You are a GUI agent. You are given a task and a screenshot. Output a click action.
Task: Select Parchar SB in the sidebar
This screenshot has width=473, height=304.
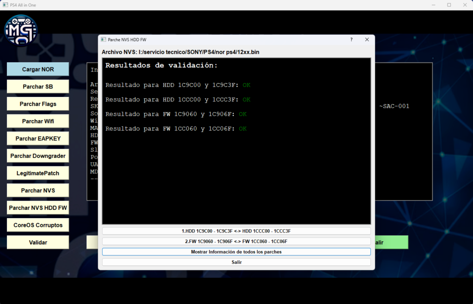pyautogui.click(x=38, y=86)
